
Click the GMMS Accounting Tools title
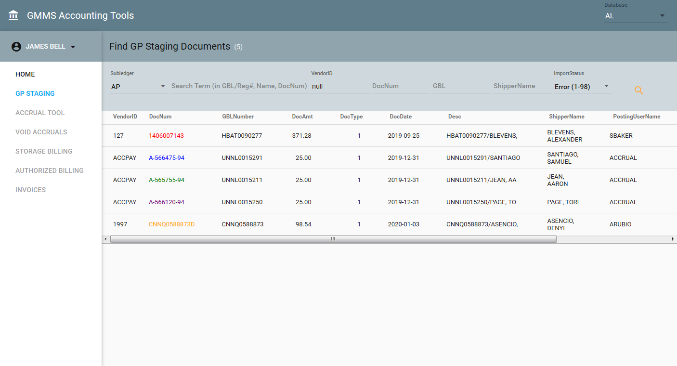80,15
